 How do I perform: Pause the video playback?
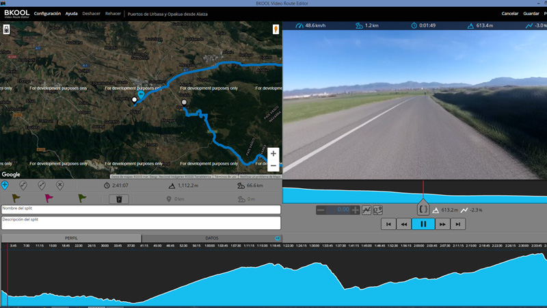(423, 224)
